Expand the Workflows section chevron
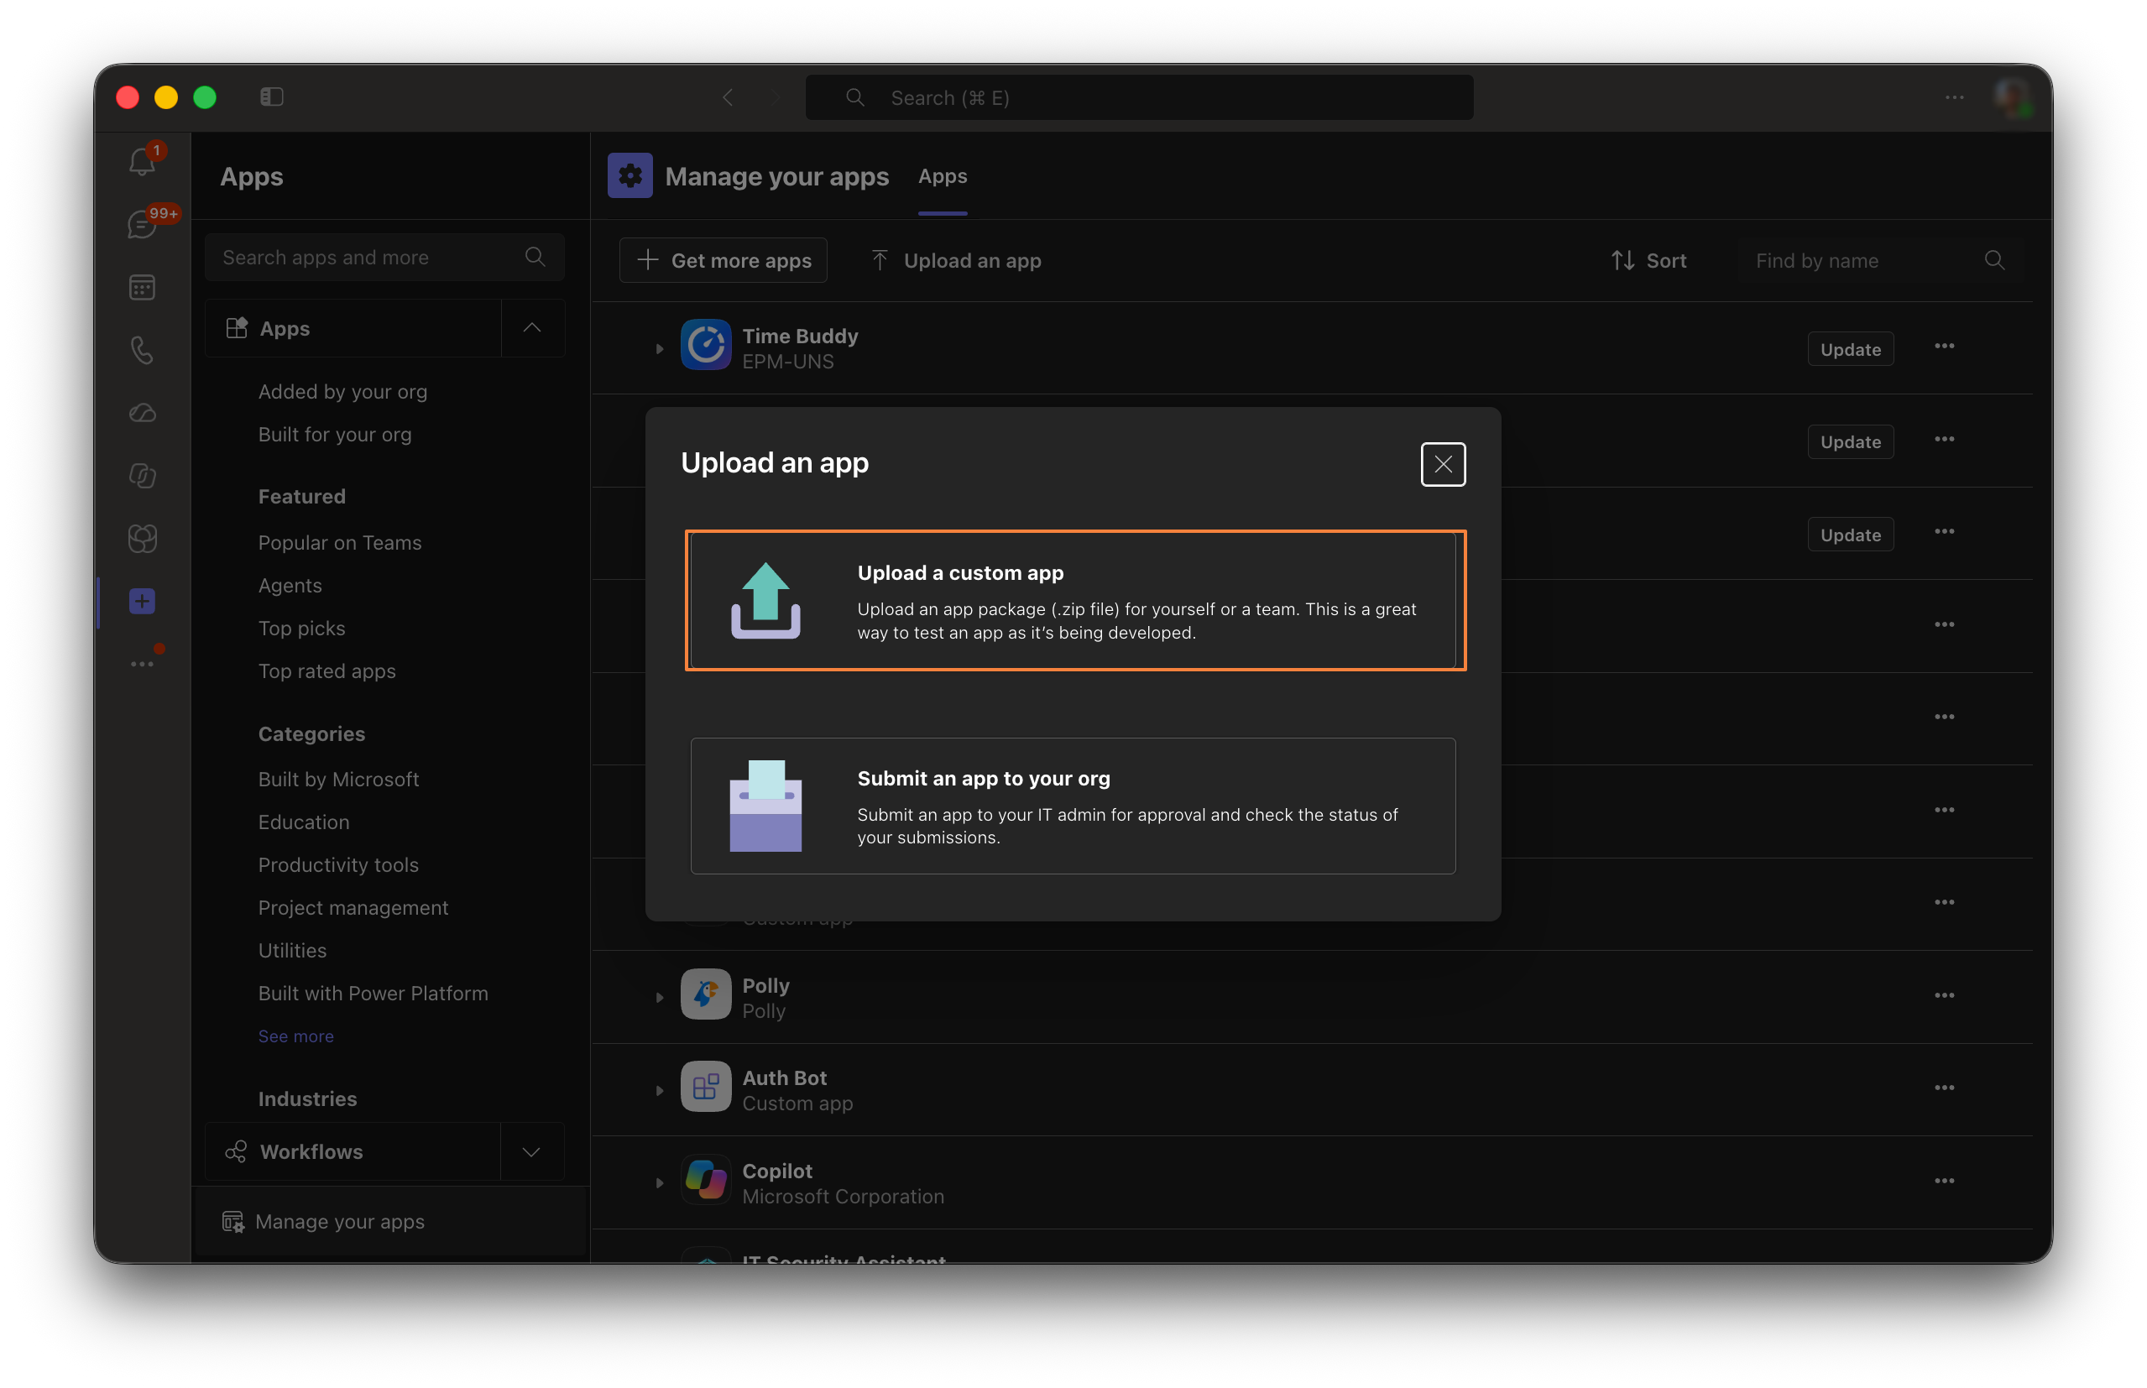This screenshot has width=2147, height=1388. (x=532, y=1152)
